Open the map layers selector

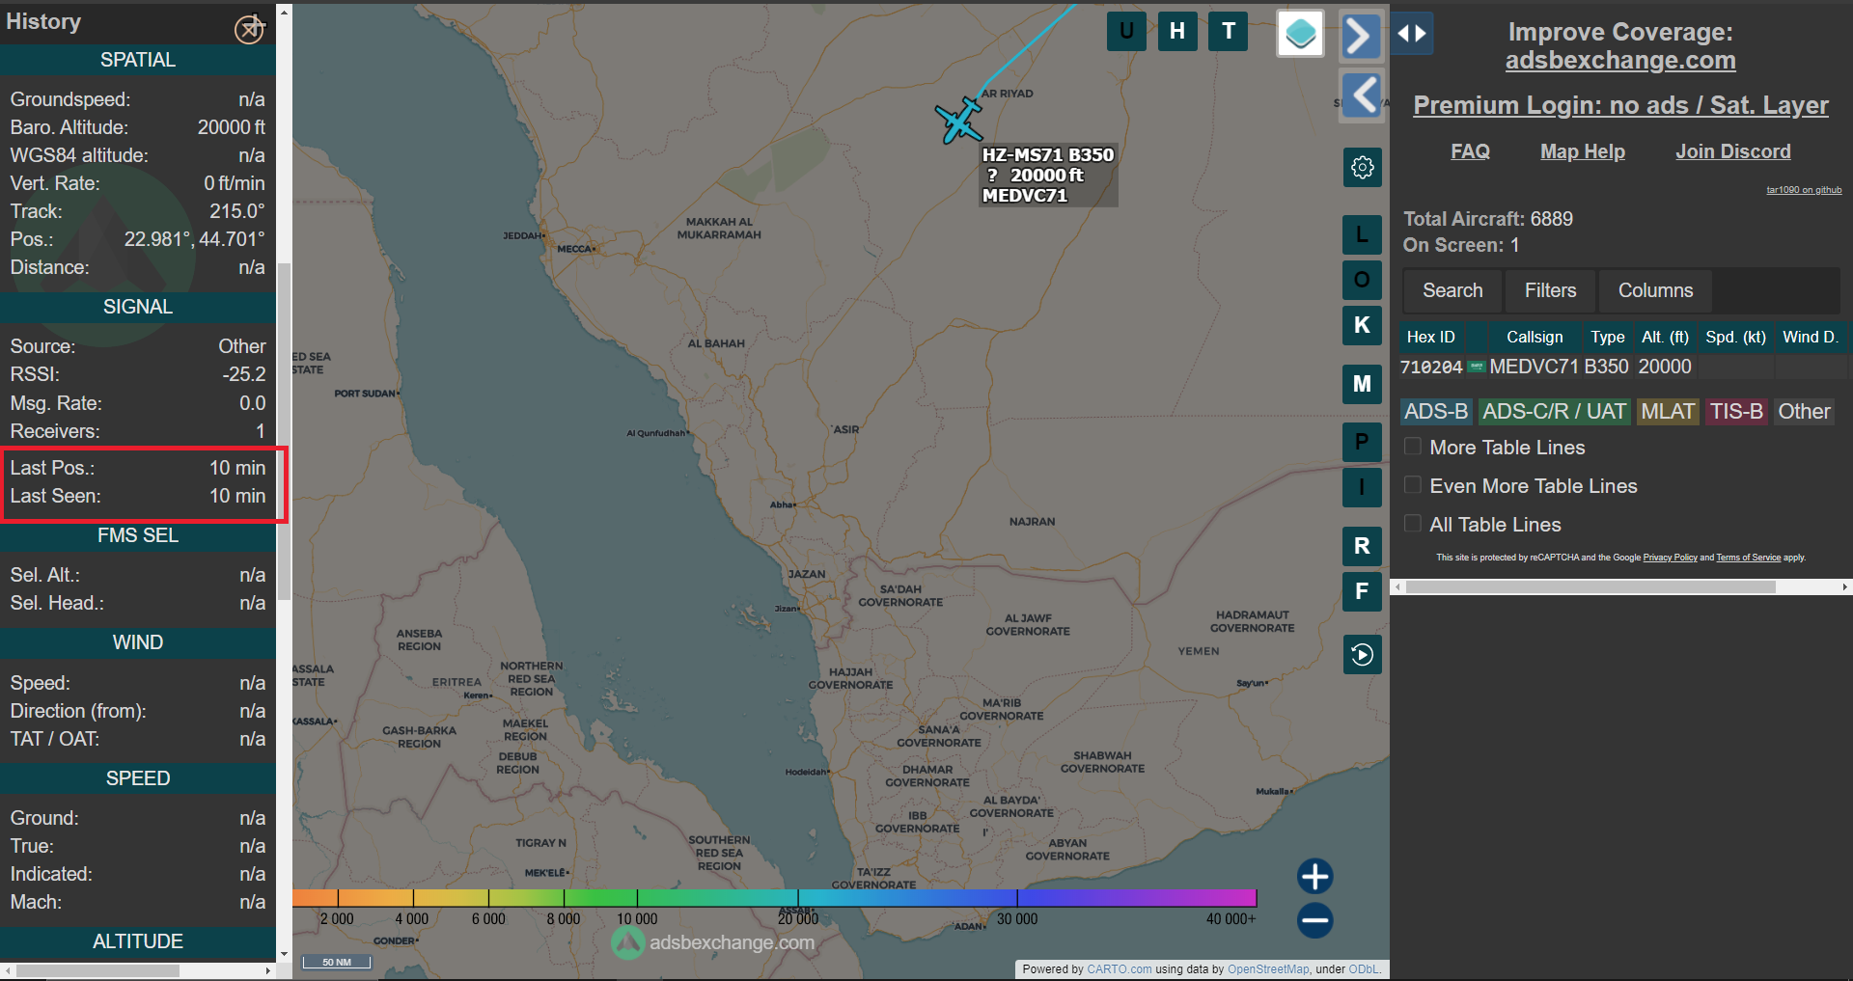pyautogui.click(x=1300, y=34)
